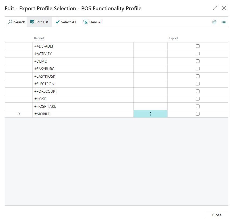Select the #FORECOURT record cell
This screenshot has width=232, height=223.
pos(46,91)
